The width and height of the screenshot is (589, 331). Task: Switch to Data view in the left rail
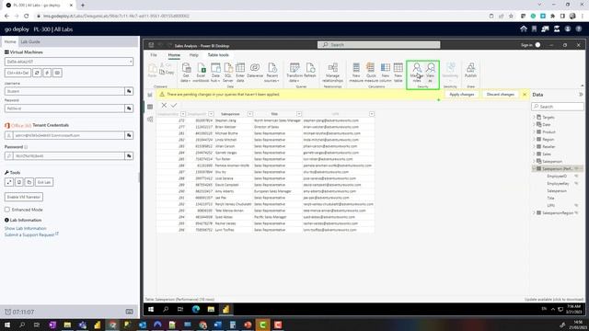[x=150, y=107]
